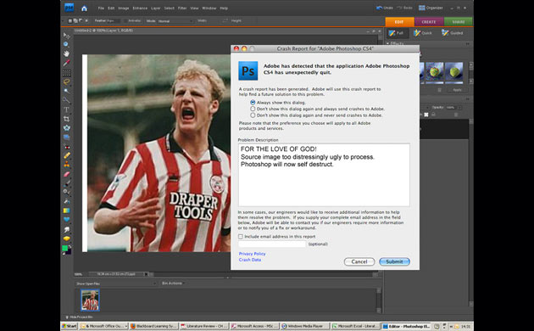Image resolution: width=534 pixels, height=331 pixels.
Task: Open the Layer menu
Action: click(156, 8)
